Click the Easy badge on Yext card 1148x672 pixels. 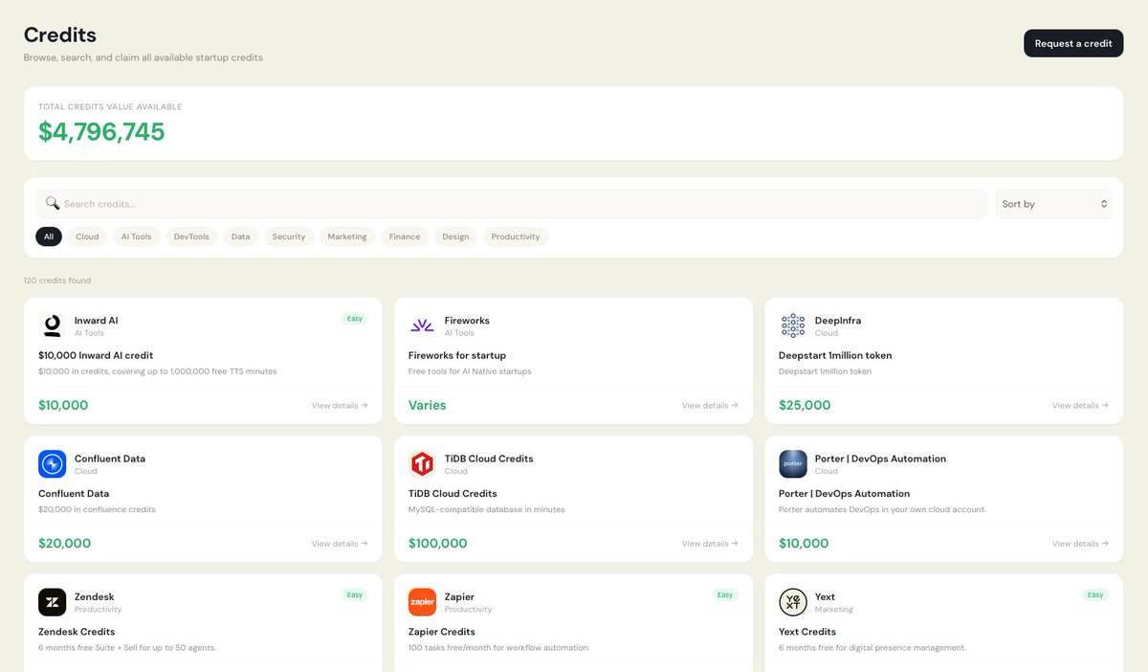point(1095,594)
